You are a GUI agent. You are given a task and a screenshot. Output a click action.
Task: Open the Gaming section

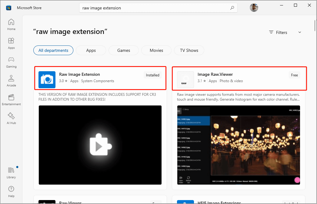(x=11, y=62)
